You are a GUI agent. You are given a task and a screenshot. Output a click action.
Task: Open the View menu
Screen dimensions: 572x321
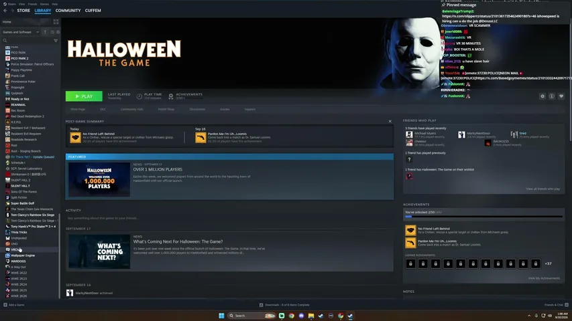pyautogui.click(x=22, y=4)
